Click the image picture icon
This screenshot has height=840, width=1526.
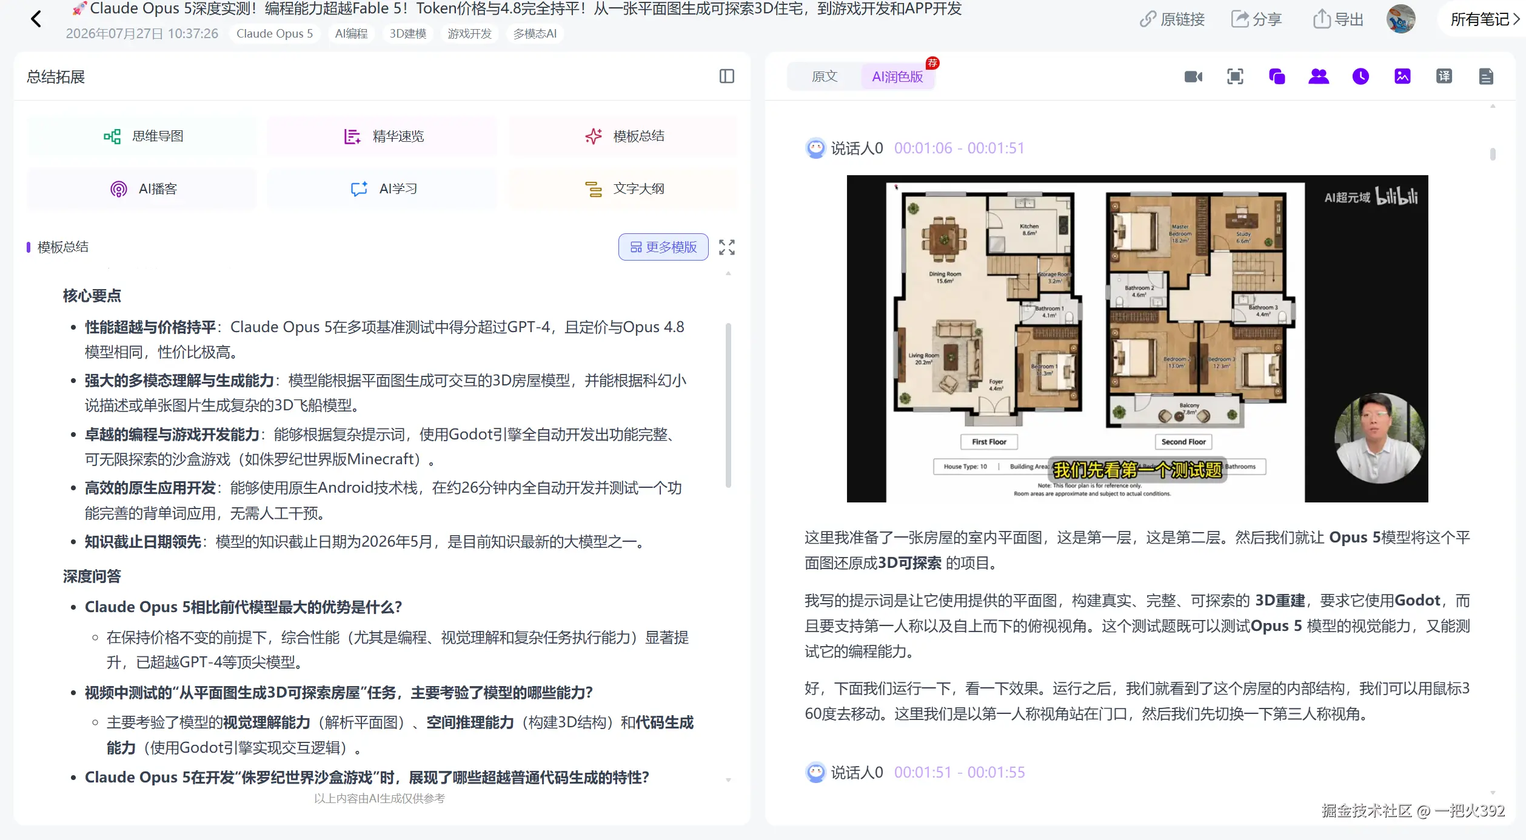(1402, 77)
